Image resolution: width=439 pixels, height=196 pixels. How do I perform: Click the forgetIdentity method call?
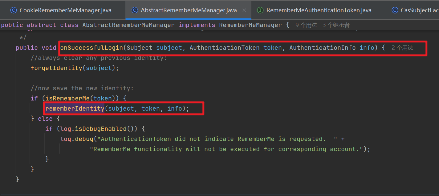coord(56,68)
